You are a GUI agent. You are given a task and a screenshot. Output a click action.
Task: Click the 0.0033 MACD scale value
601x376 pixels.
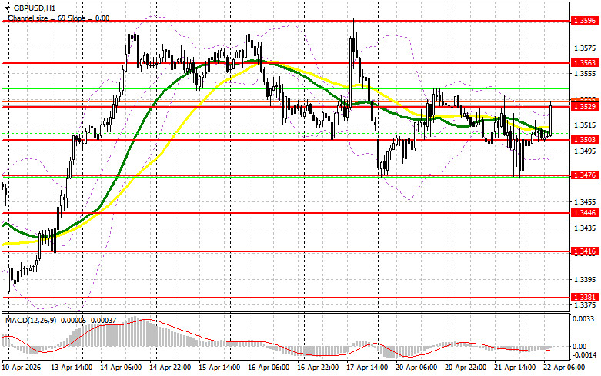(x=583, y=319)
